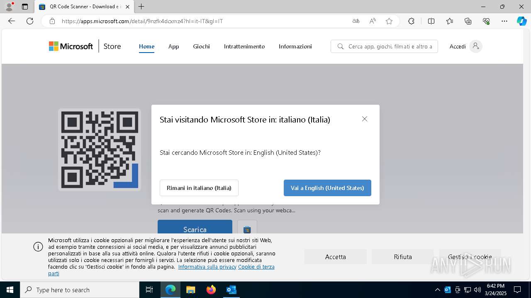The image size is (531, 298).
Task: Open the Store link in header
Action: 112,46
